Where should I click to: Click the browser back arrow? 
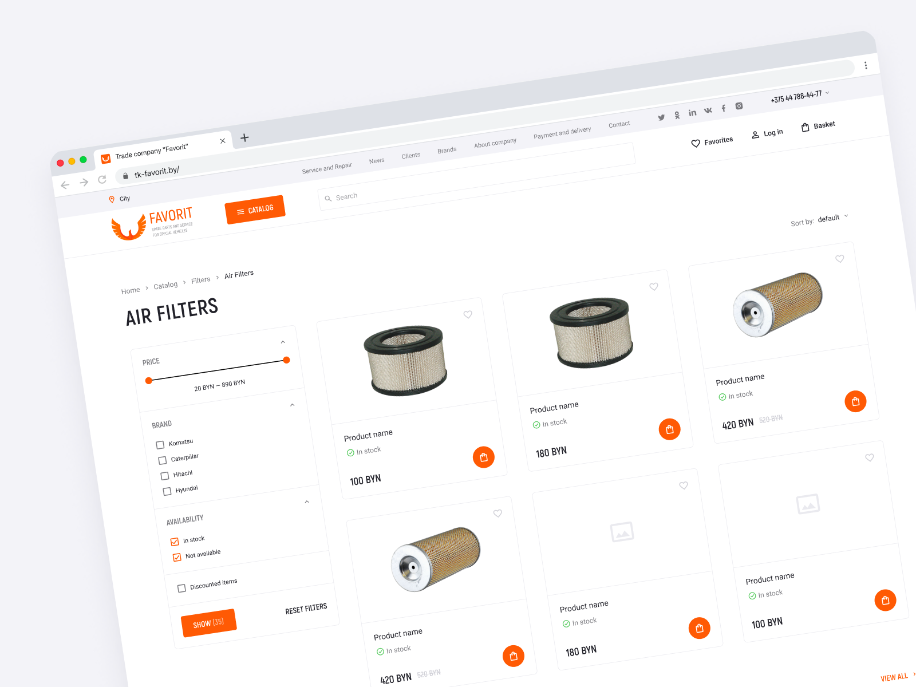pyautogui.click(x=65, y=185)
